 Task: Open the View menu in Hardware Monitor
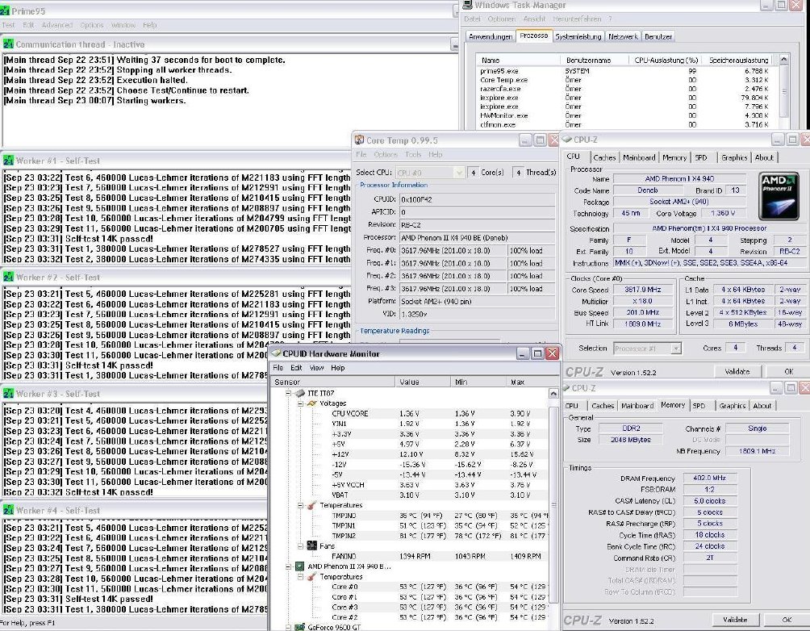(316, 368)
